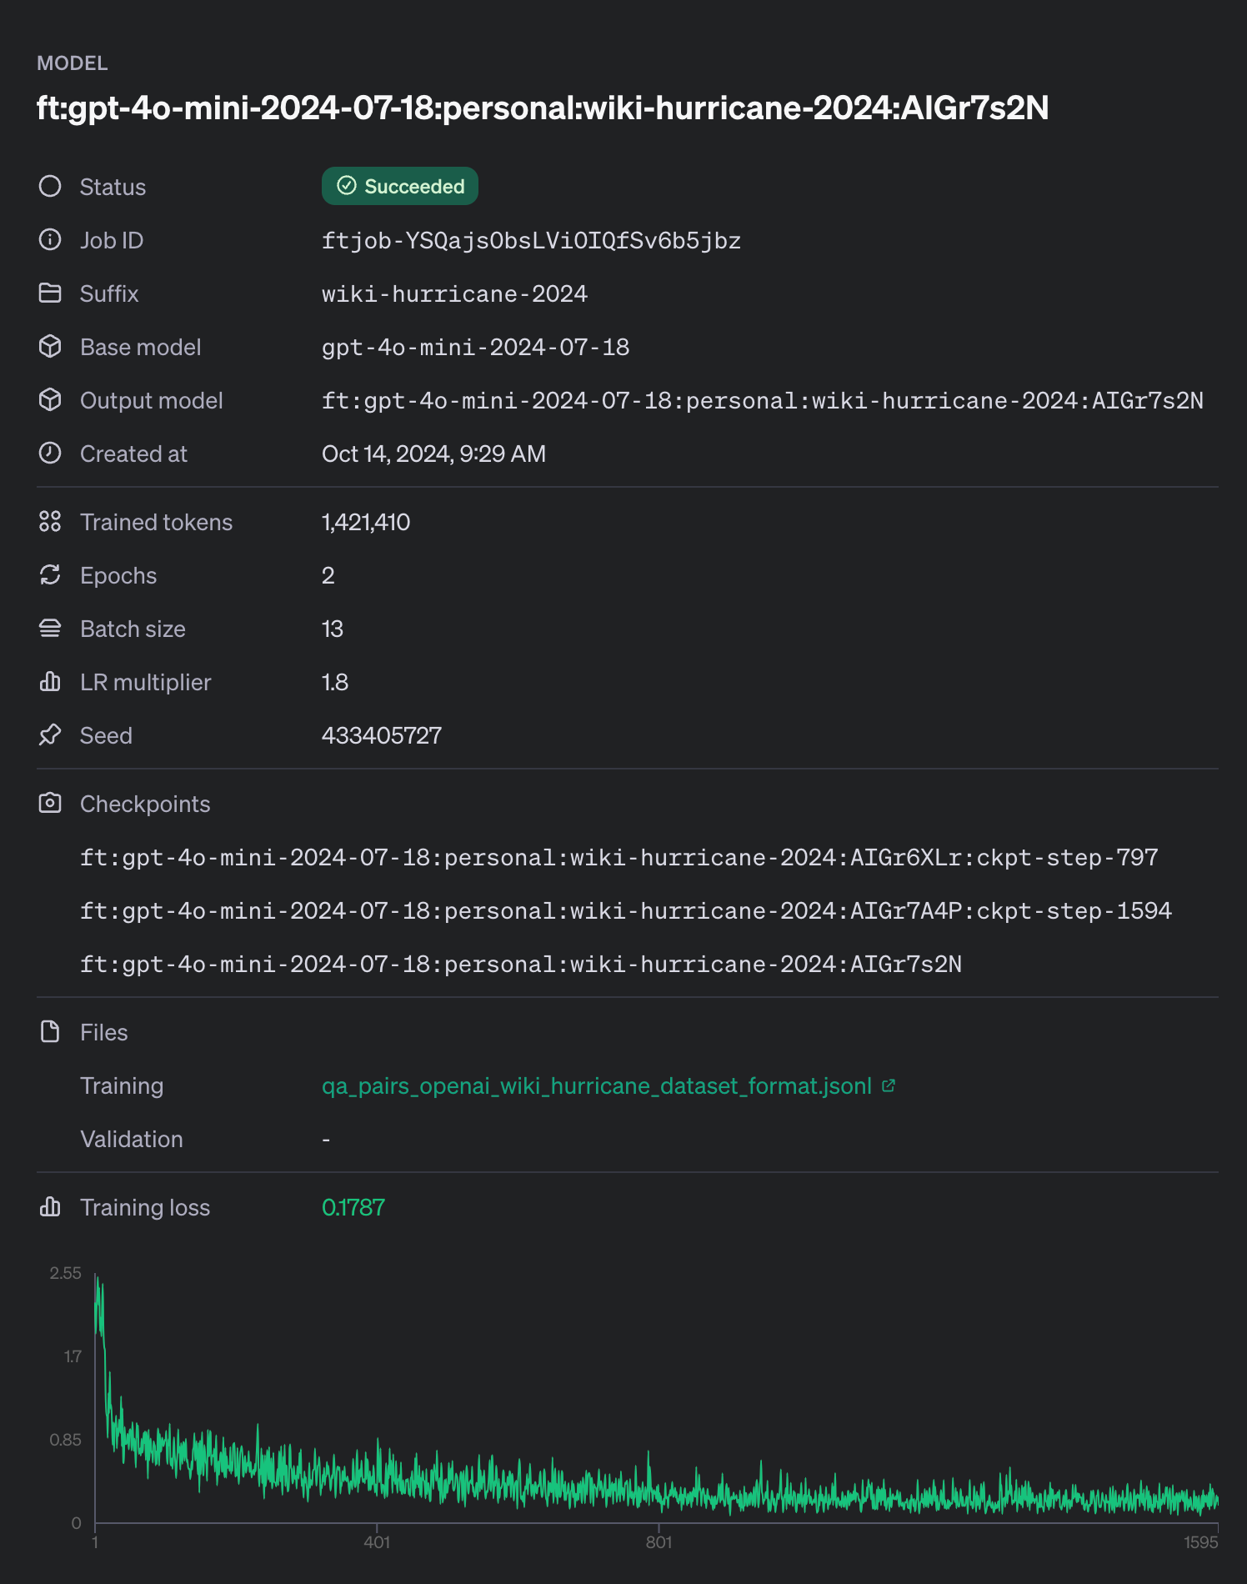Click the Base model cube icon
This screenshot has height=1584, width=1247.
click(50, 347)
